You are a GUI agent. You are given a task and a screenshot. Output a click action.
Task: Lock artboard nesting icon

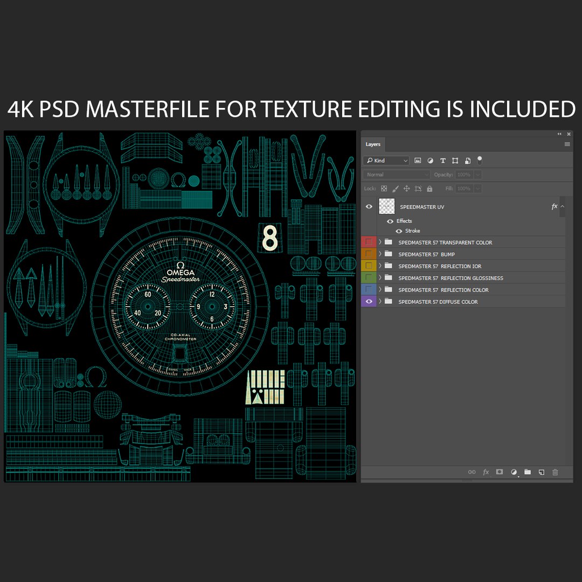pos(418,189)
